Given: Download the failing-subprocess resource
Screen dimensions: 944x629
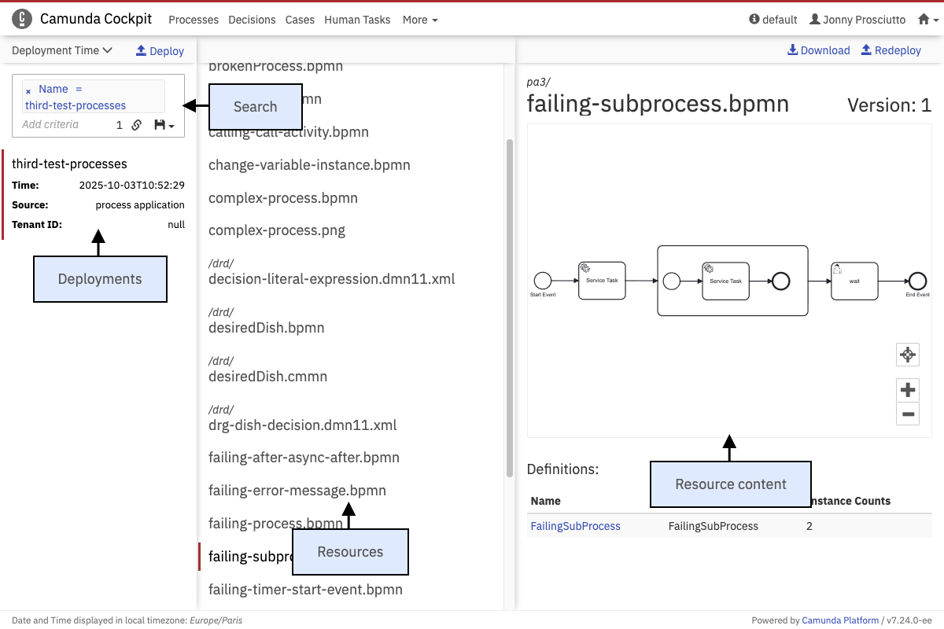Looking at the screenshot, I should click(x=818, y=50).
